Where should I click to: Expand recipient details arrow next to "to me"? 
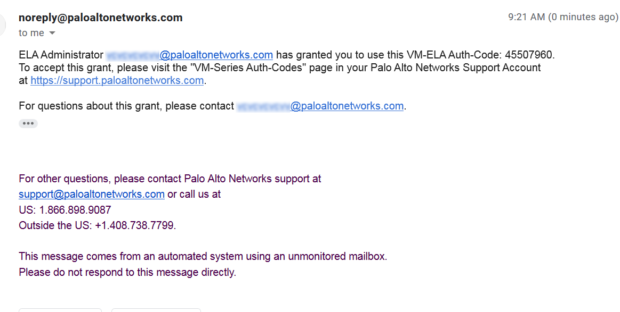52,33
